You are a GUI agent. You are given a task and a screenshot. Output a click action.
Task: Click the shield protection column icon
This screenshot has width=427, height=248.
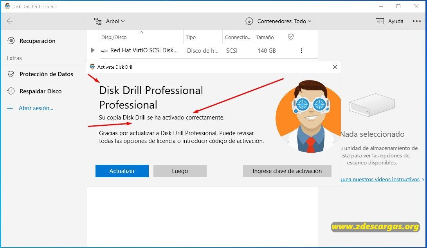pyautogui.click(x=291, y=37)
